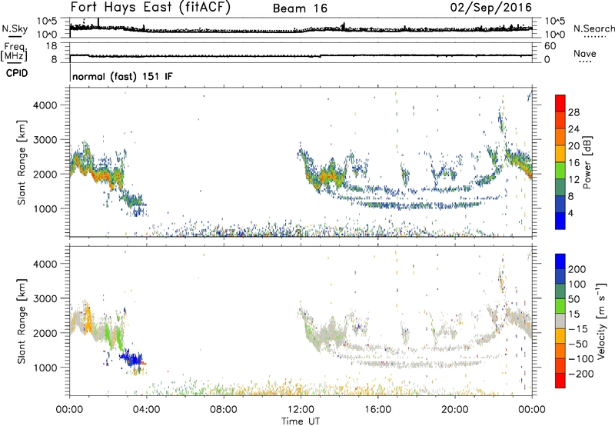The width and height of the screenshot is (615, 426).
Task: Click the red segment of the velocity colorbar
Action: click(x=560, y=381)
